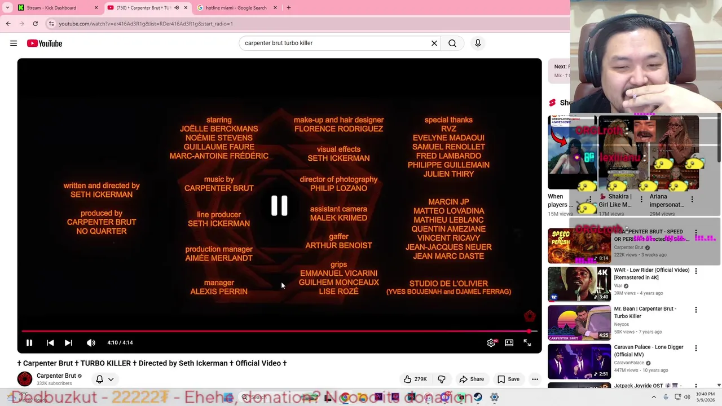Screen dimensions: 722x406
Task: Open more actions below video
Action: 535,379
